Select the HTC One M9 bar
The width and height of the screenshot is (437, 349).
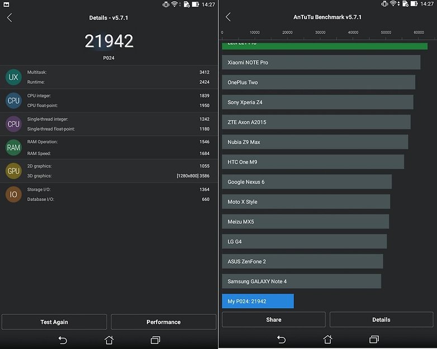coord(313,162)
